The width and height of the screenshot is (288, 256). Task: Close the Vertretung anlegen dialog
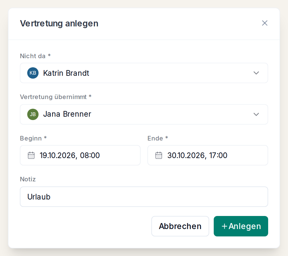click(x=264, y=23)
